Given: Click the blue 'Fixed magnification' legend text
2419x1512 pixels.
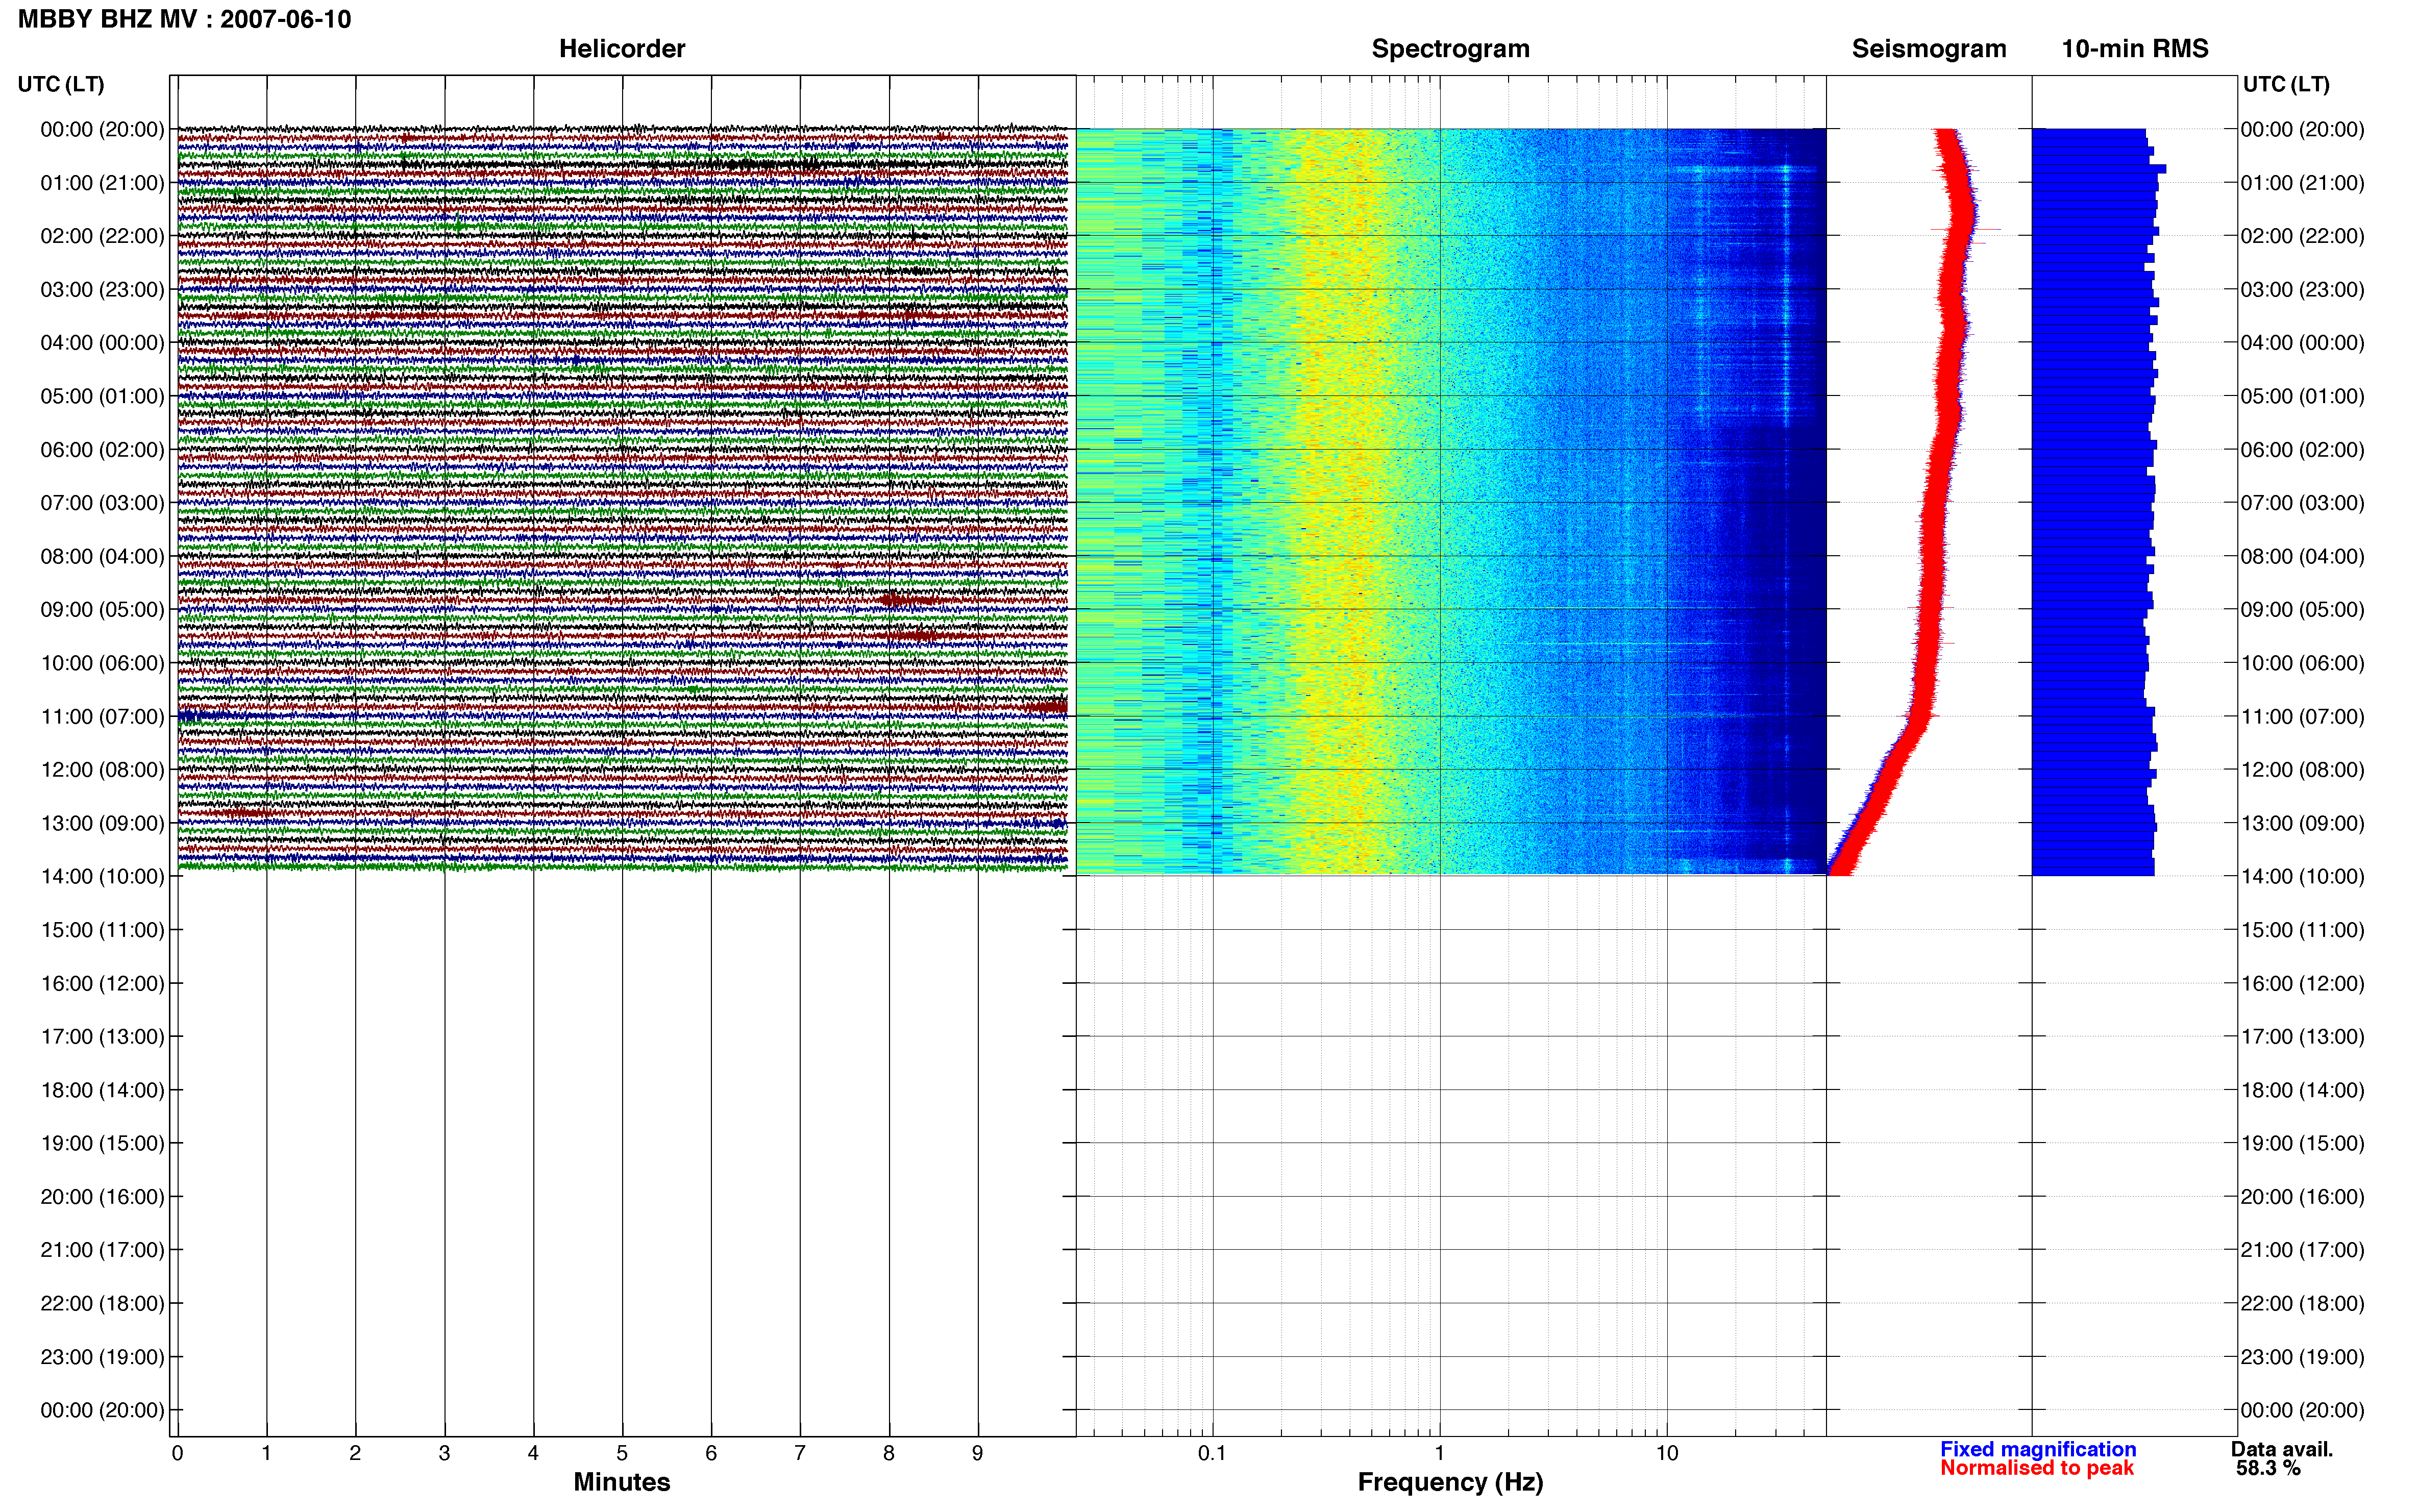Looking at the screenshot, I should pyautogui.click(x=2038, y=1449).
